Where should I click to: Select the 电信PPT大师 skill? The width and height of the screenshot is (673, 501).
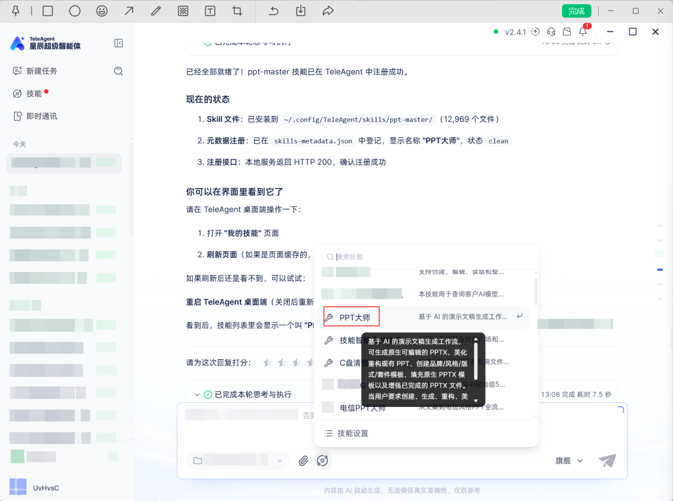(424, 407)
